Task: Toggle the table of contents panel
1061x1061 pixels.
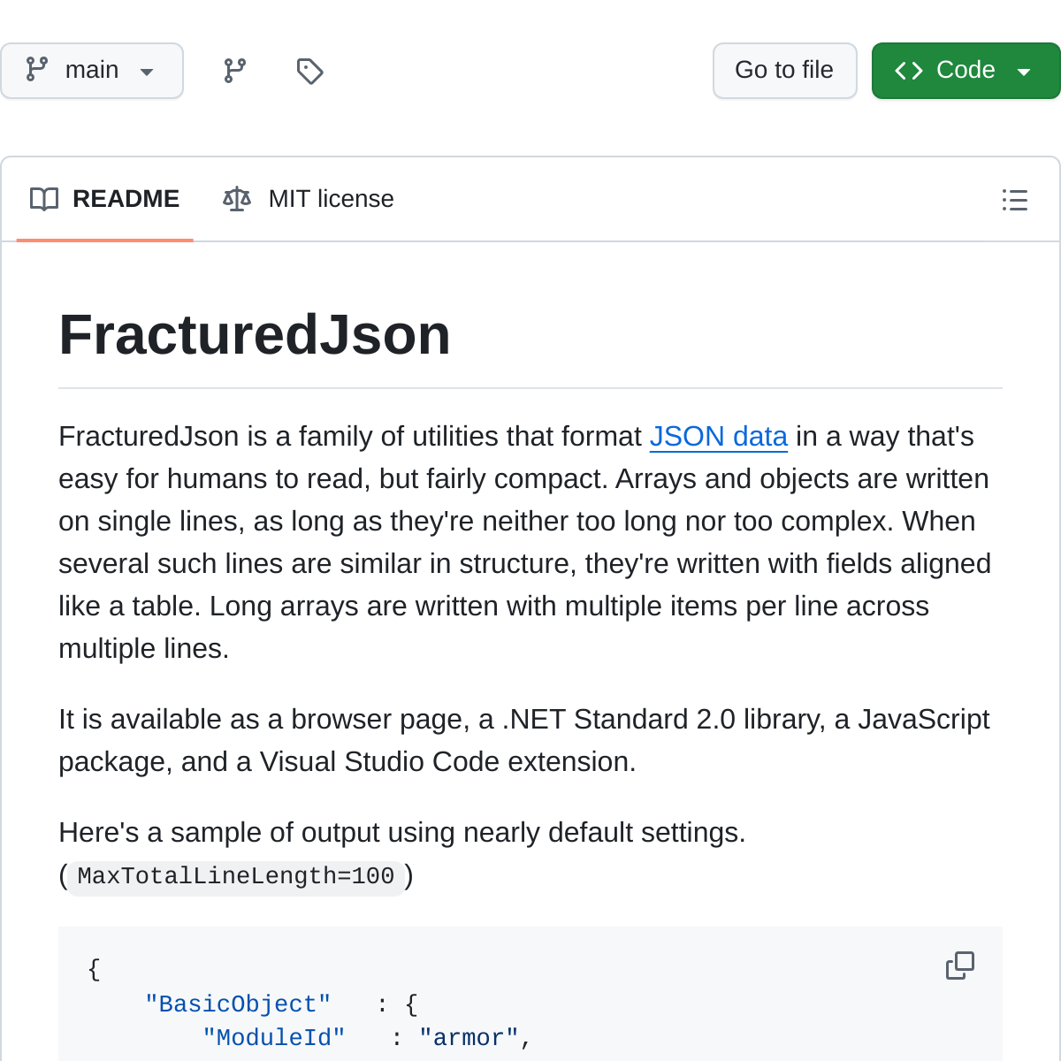Action: click(x=1014, y=200)
